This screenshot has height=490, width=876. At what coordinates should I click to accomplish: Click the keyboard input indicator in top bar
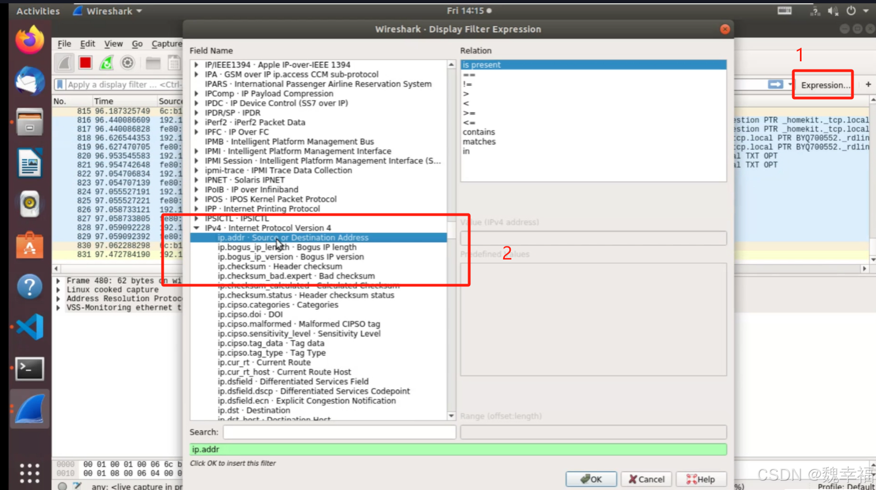click(785, 10)
